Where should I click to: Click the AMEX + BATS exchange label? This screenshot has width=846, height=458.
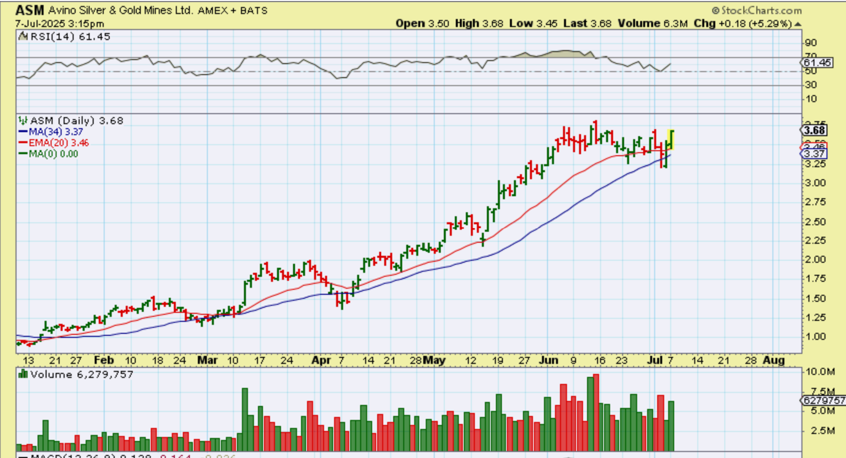point(233,11)
